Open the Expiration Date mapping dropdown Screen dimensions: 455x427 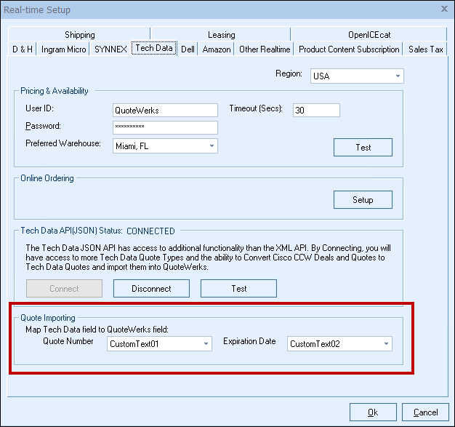click(339, 343)
